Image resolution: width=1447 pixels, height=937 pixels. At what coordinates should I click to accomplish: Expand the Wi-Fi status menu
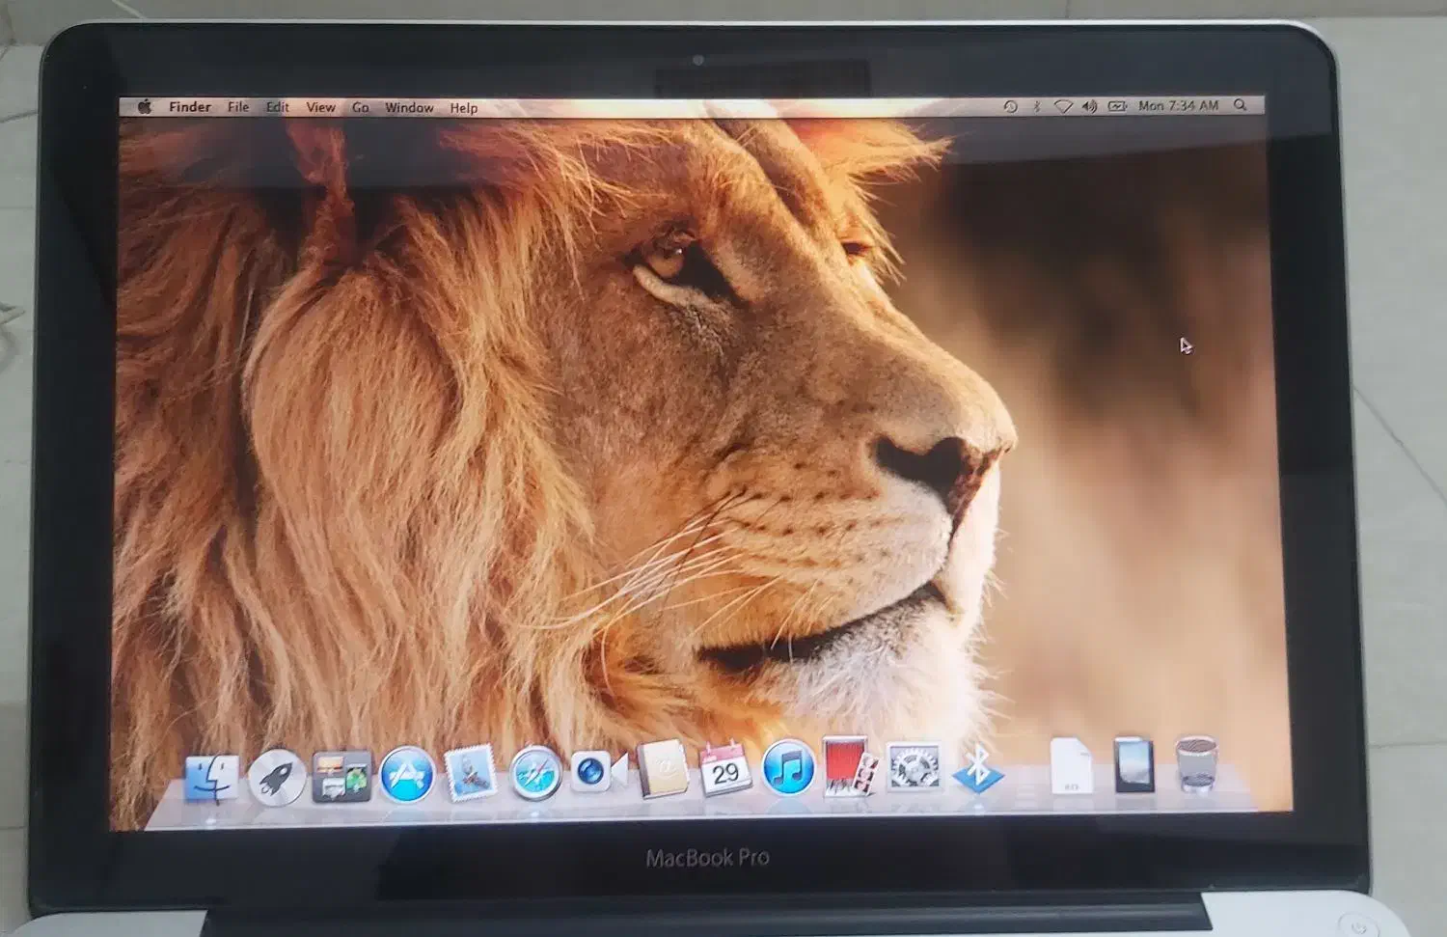pos(1063,106)
